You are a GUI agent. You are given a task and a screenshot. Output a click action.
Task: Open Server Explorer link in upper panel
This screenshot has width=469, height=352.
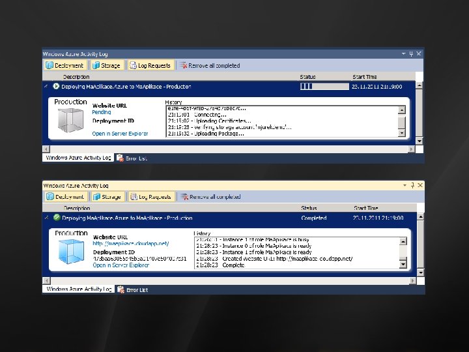pos(120,134)
